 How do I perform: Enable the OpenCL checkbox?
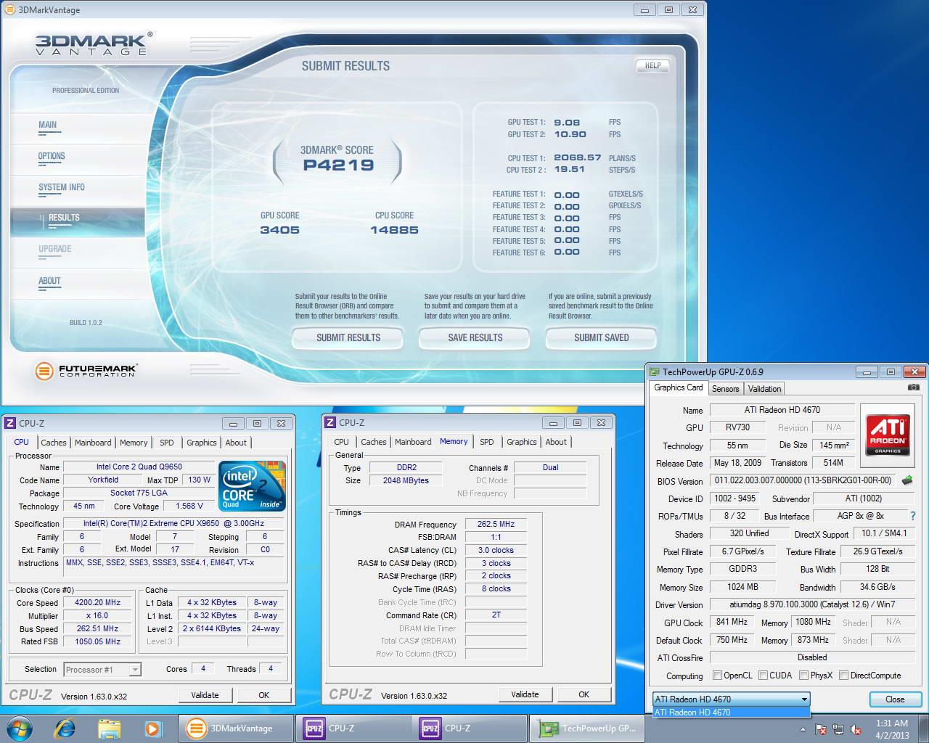tap(717, 676)
